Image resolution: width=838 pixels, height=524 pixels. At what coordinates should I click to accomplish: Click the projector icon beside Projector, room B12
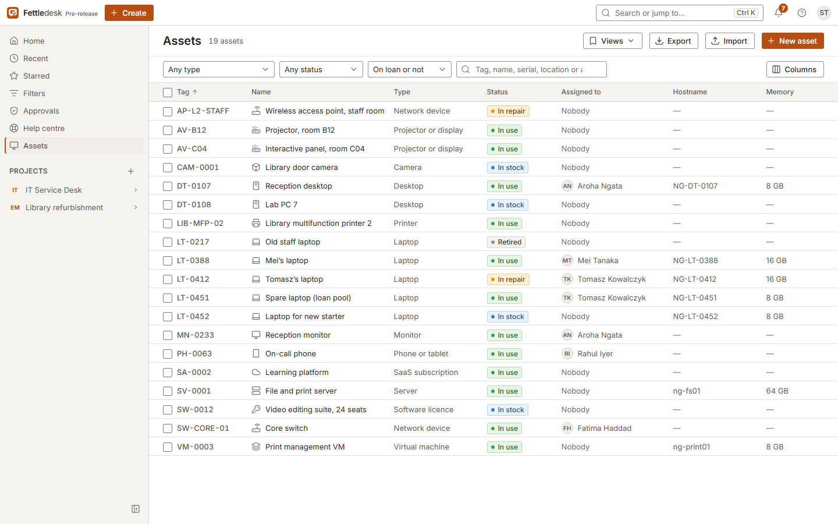[256, 130]
